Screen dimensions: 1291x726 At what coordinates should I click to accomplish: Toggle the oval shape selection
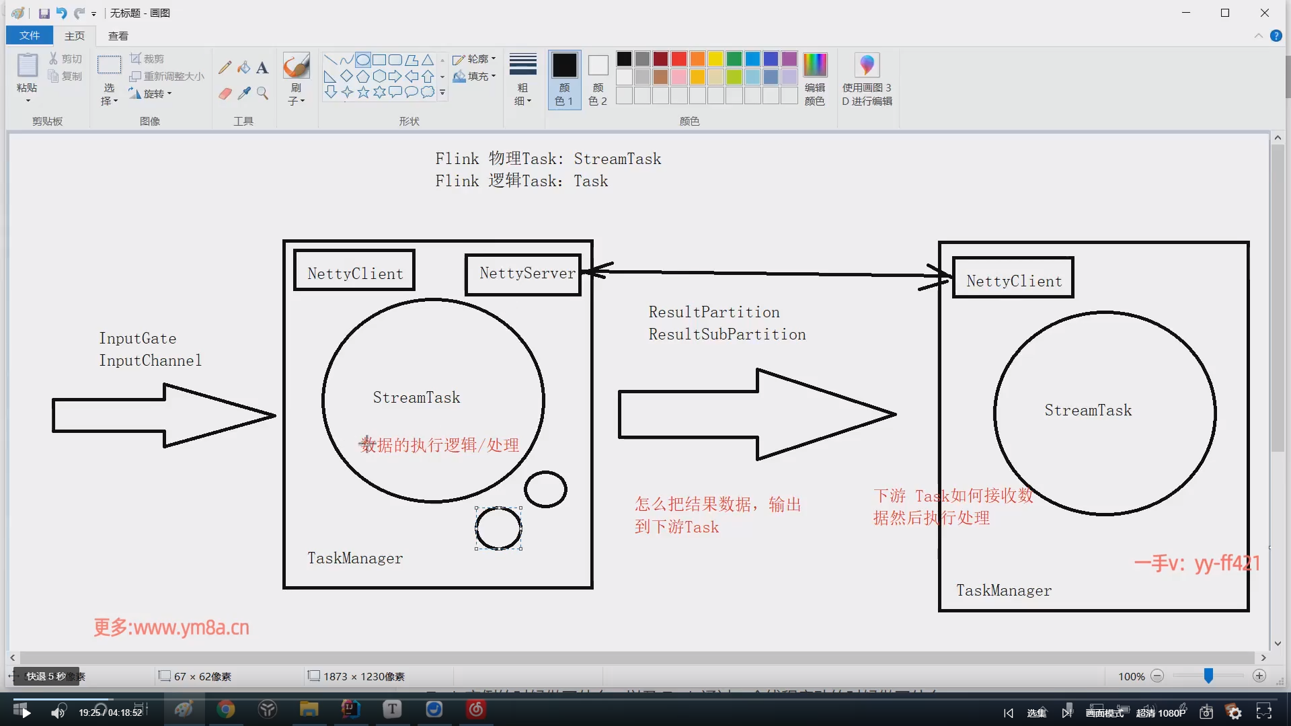tap(363, 60)
